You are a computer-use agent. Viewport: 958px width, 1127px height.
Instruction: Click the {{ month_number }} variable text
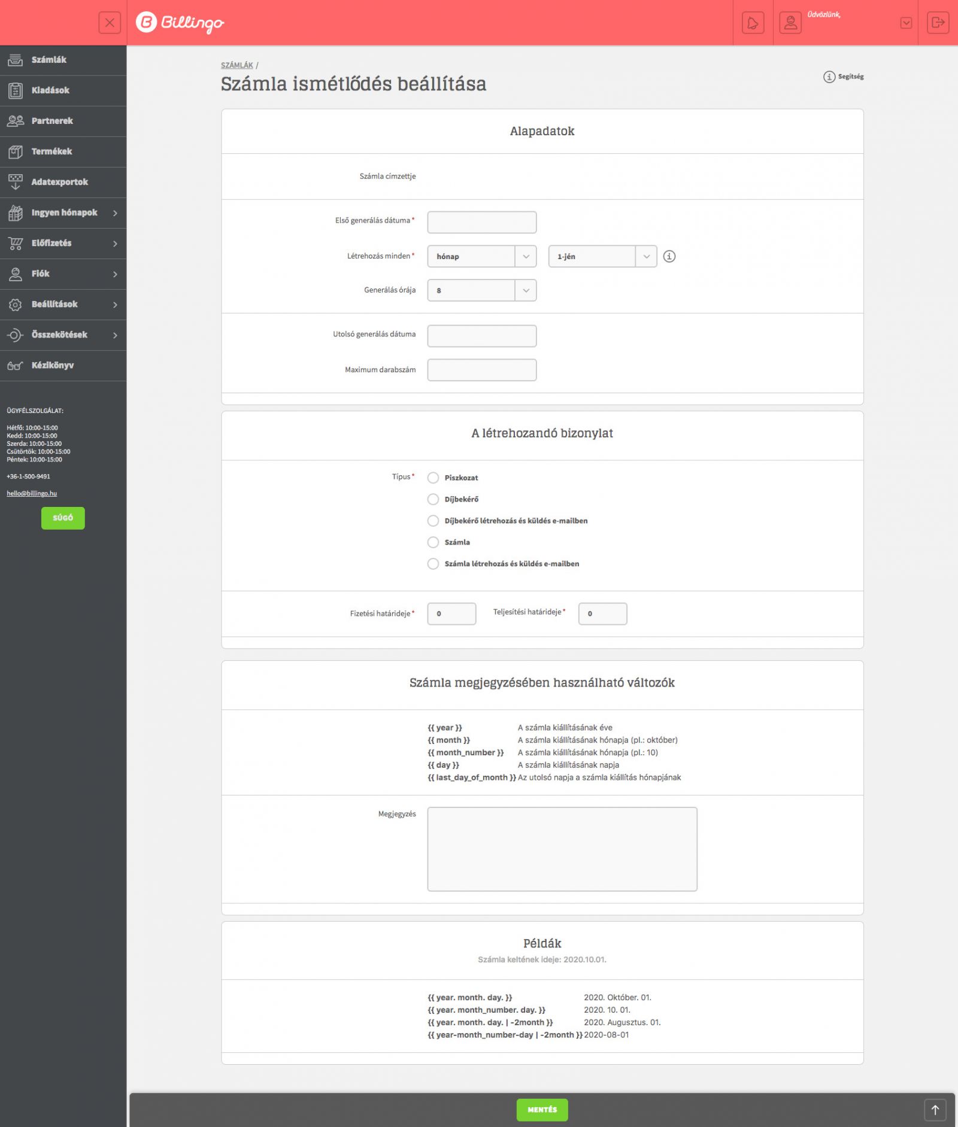coord(465,752)
